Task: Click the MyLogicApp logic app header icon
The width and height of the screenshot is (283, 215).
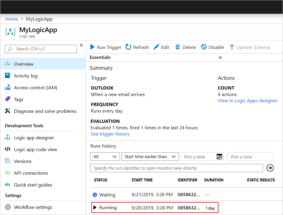Action: [x=10, y=32]
